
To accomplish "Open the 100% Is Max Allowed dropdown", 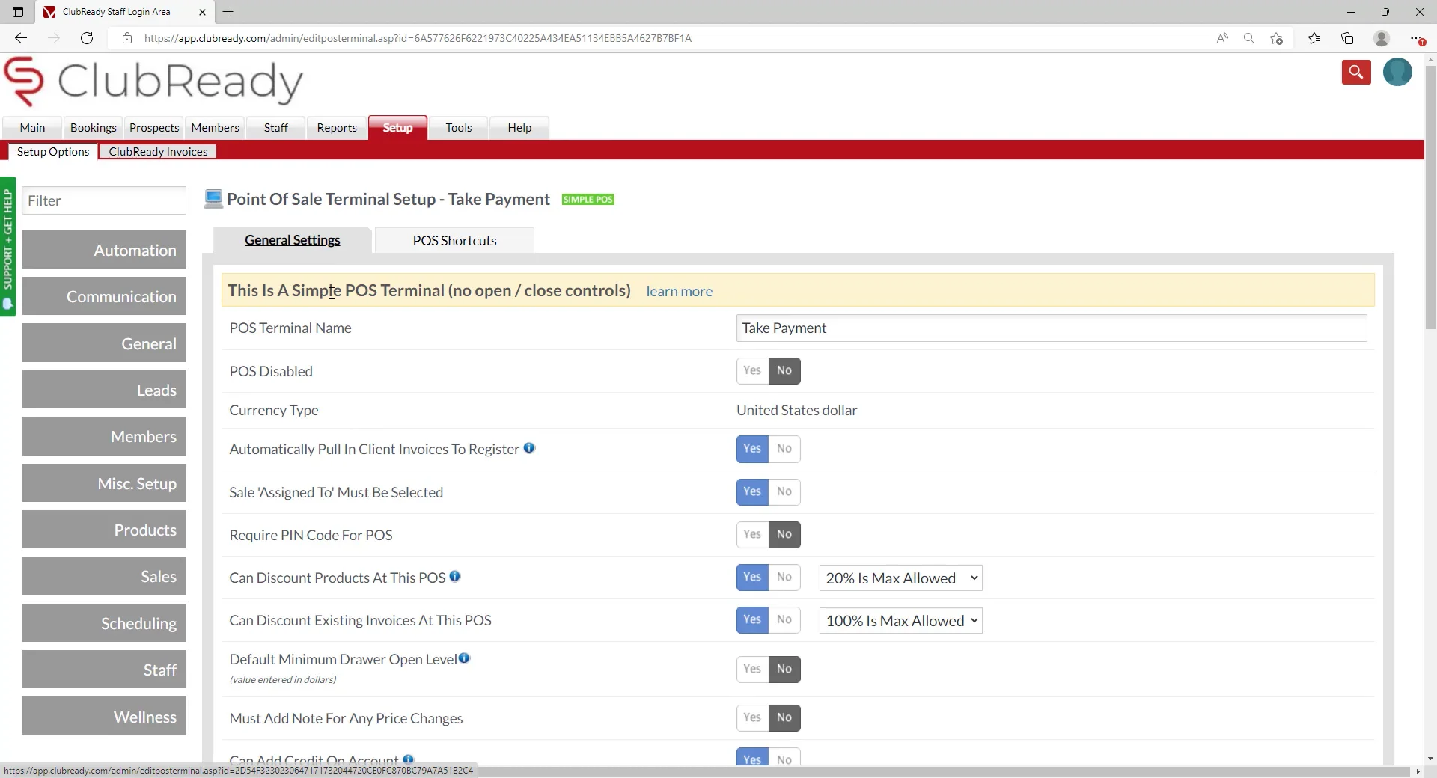I will click(900, 621).
